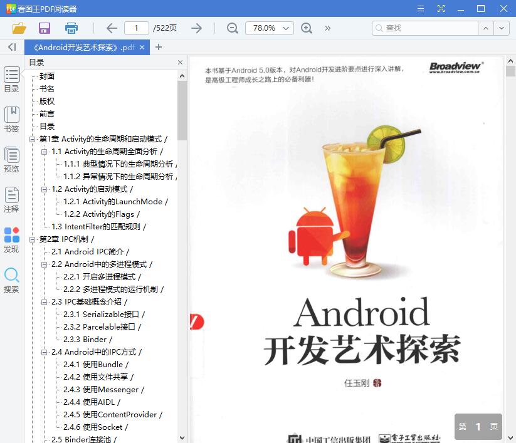Open a file with the folder icon
Viewport: 516px width, 443px height.
(x=19, y=28)
